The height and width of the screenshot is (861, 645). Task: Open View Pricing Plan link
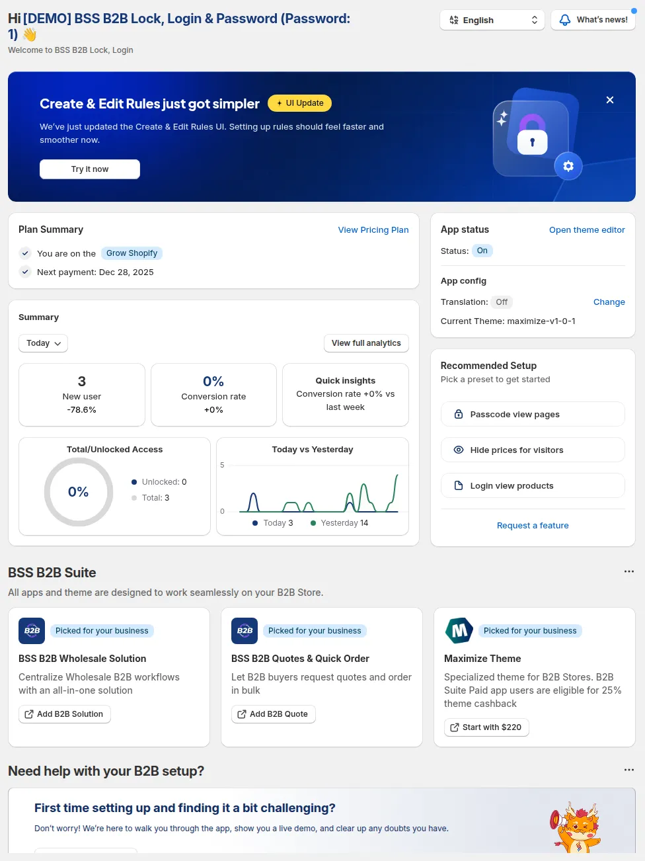point(373,230)
